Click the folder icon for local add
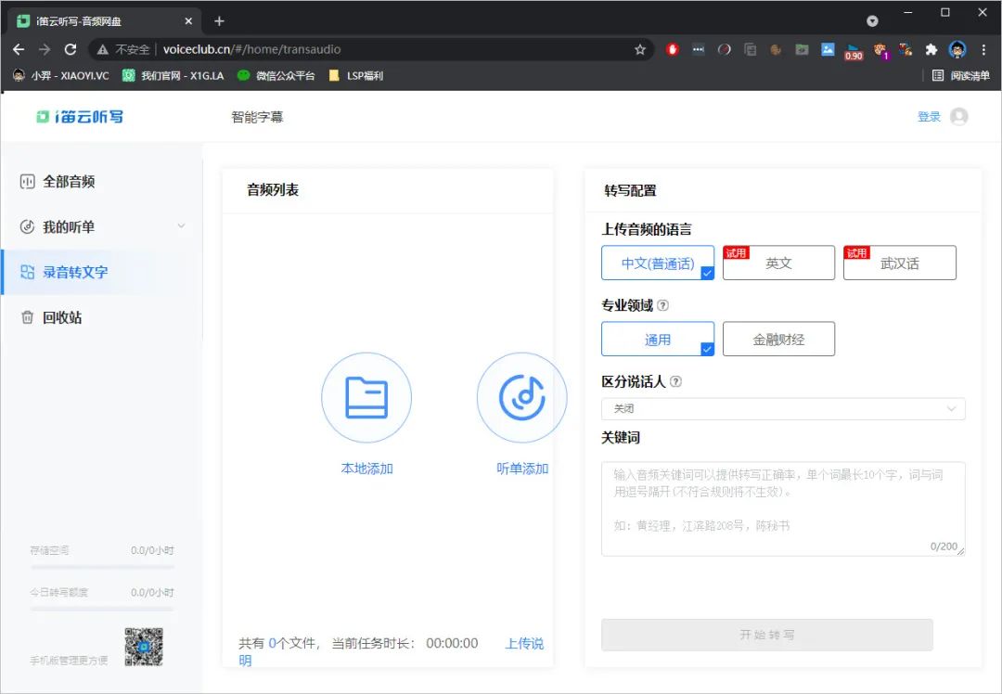The width and height of the screenshot is (1002, 694). point(366,398)
